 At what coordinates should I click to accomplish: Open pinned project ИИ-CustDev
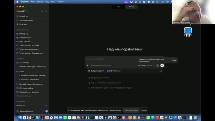coord(23,41)
